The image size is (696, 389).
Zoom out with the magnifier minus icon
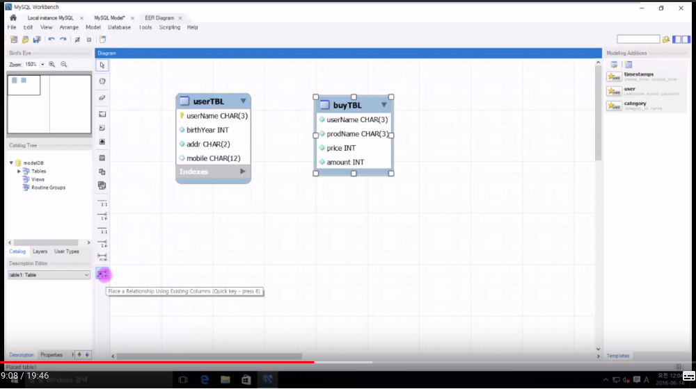[x=64, y=64]
